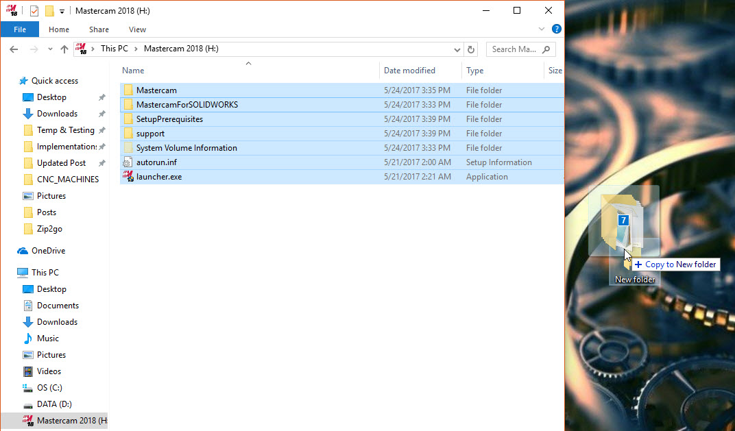The image size is (735, 431).
Task: Sort by the Name column header
Action: (x=133, y=71)
